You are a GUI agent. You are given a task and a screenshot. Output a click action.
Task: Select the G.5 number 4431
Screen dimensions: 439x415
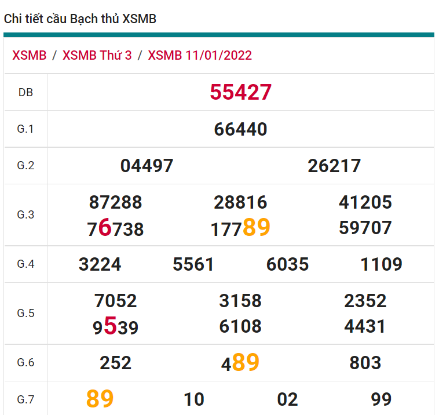pos(365,326)
